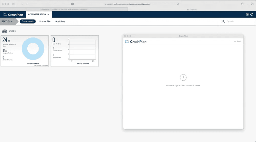The height and width of the screenshot is (142, 256).
Task: Open the user account icon menu
Action: tap(247, 15)
